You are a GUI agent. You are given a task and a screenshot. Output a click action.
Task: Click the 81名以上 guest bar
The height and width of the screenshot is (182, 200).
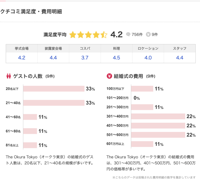coord(30,145)
